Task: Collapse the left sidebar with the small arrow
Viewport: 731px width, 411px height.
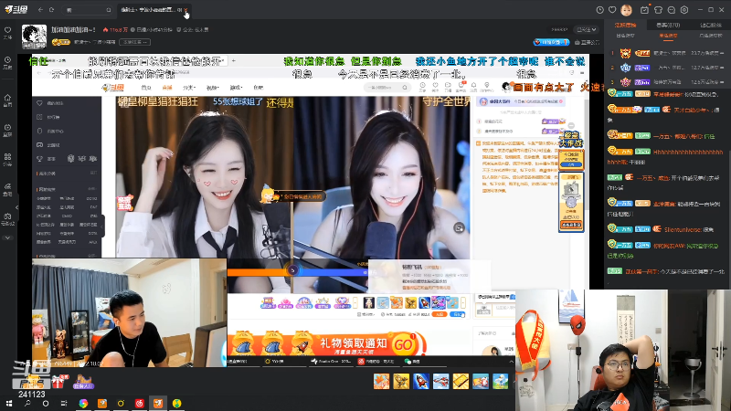Action: [16, 207]
